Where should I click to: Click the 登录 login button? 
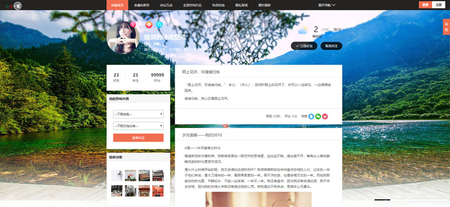pos(426,5)
